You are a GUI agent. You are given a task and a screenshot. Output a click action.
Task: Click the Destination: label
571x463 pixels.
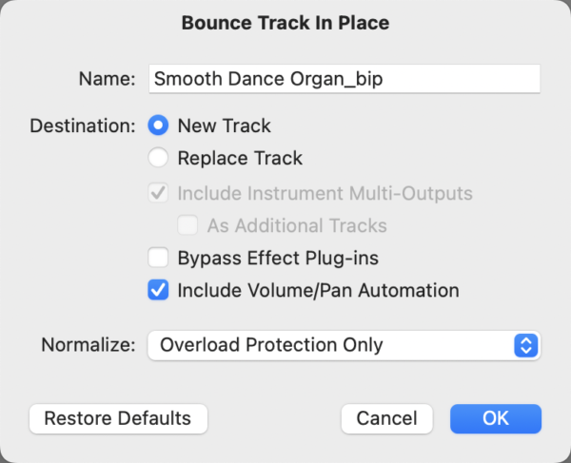[84, 126]
